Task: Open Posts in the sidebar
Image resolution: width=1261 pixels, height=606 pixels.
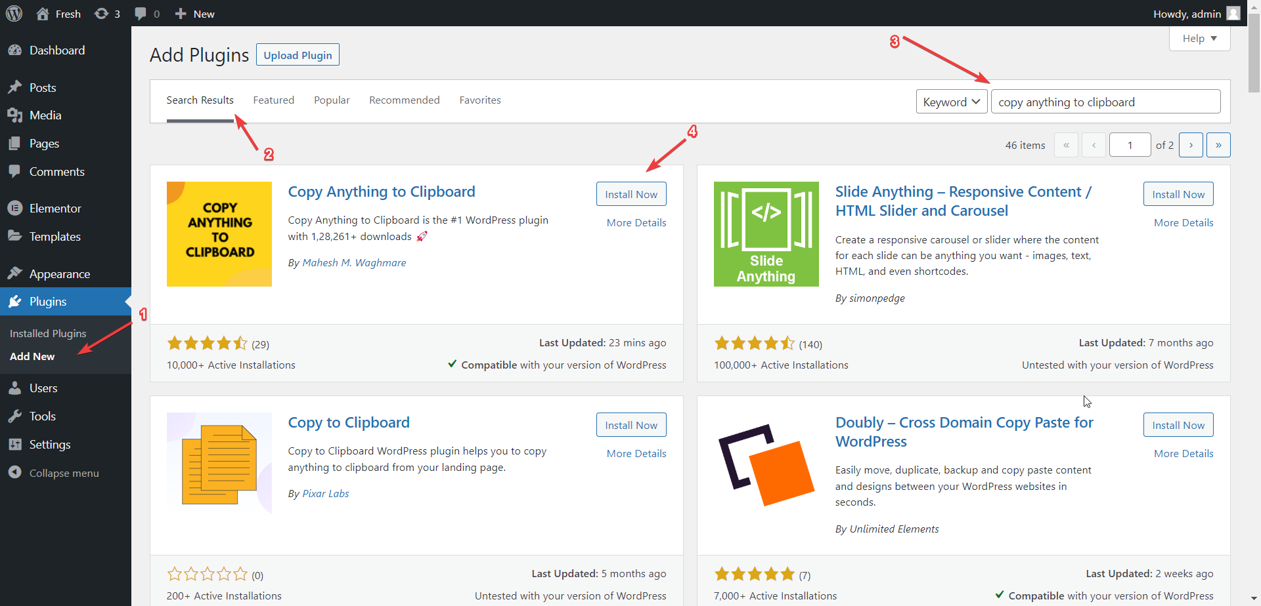Action: point(66,88)
